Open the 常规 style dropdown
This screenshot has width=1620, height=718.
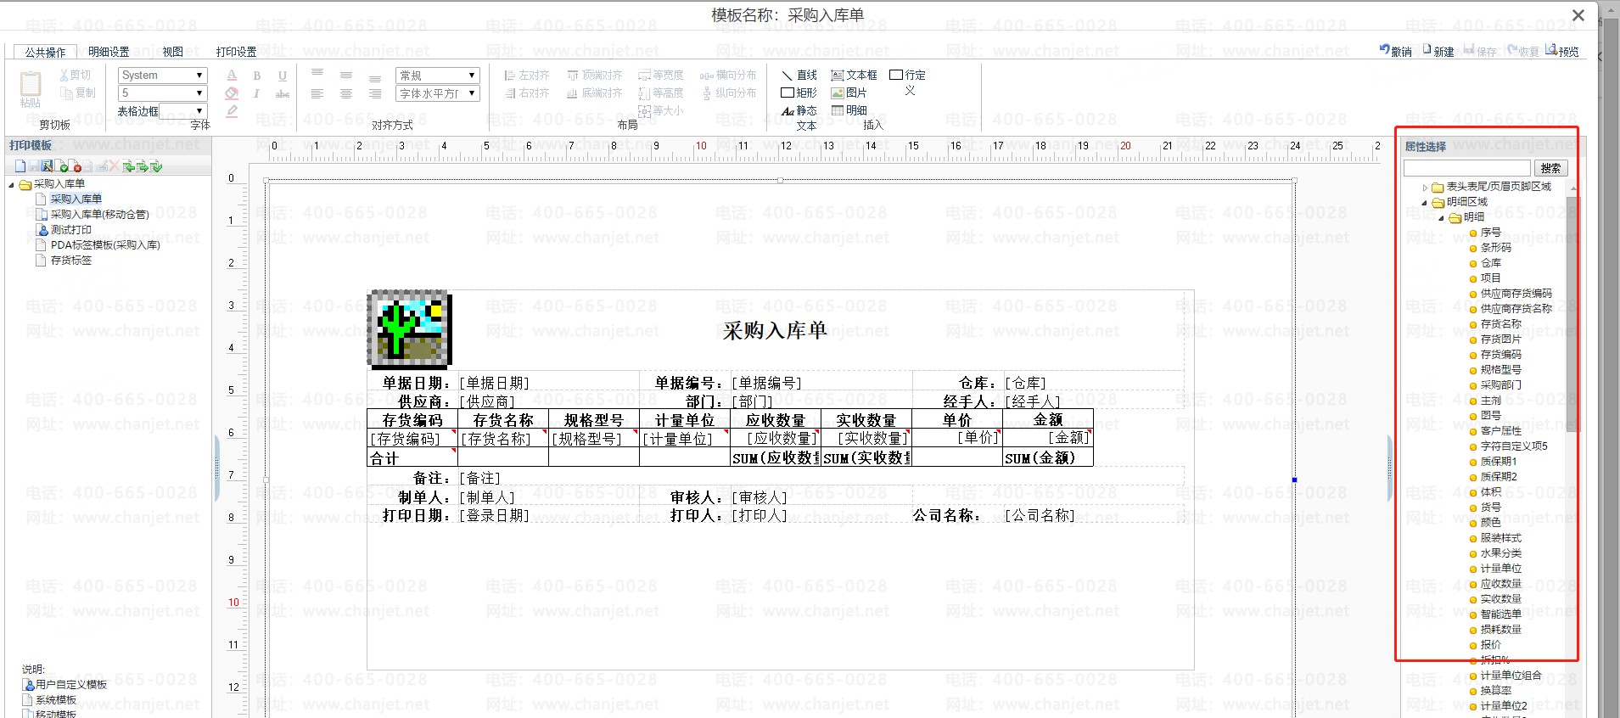point(438,76)
